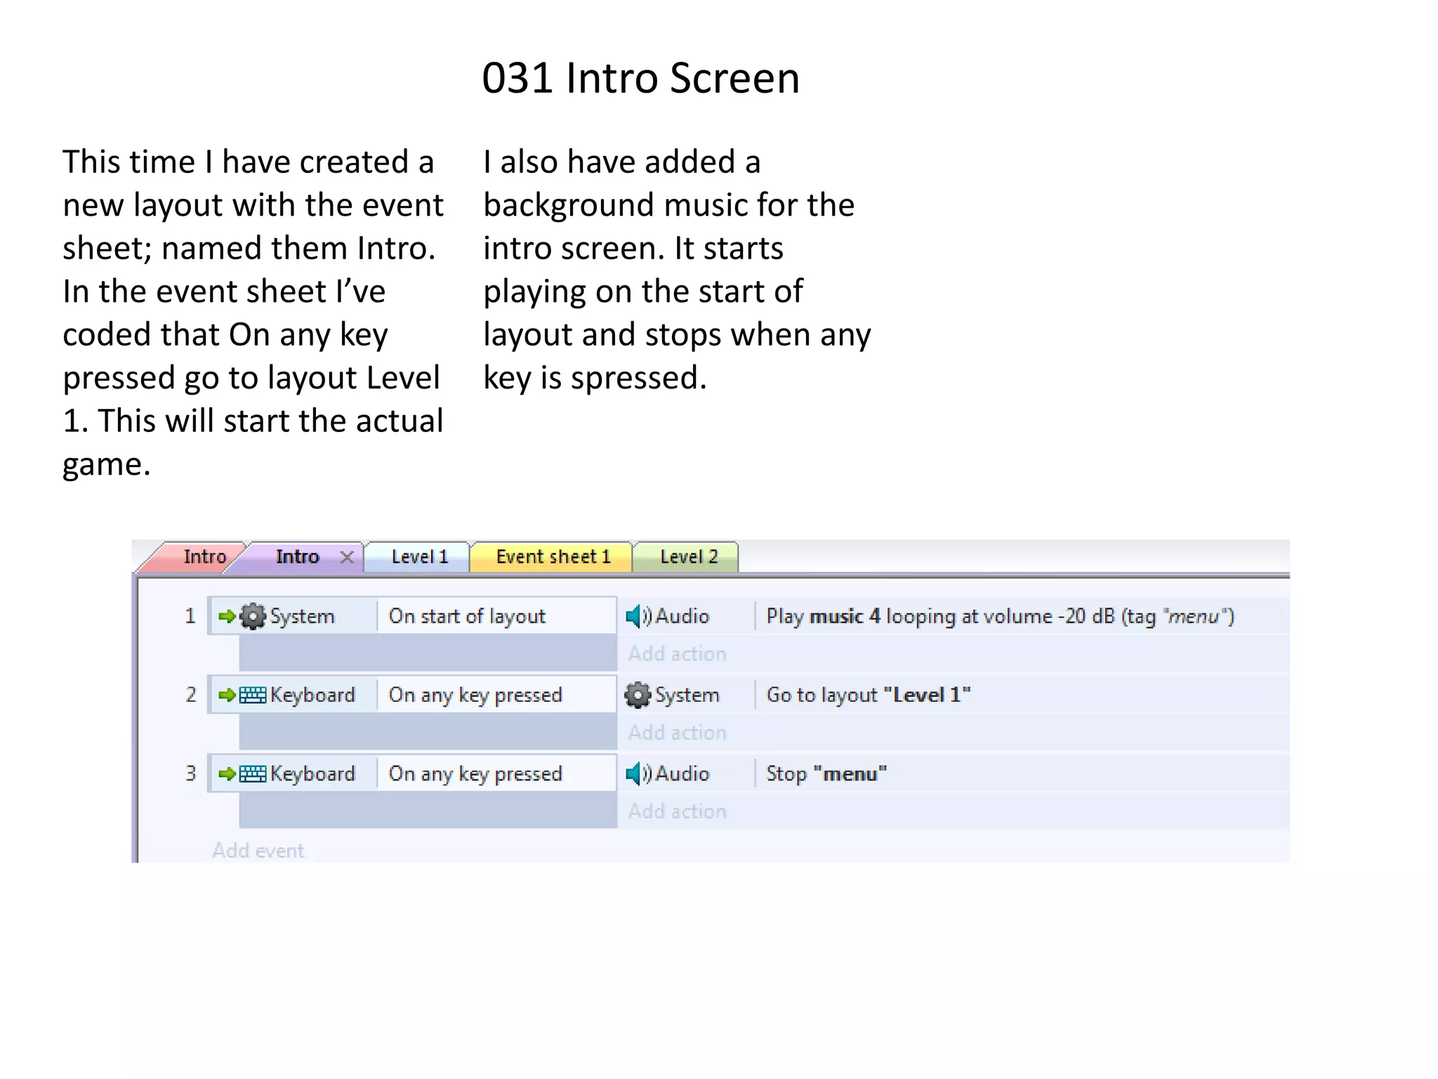Select the 'Go to layout "Level 1"' action
The height and width of the screenshot is (1079, 1438).
[x=869, y=695]
